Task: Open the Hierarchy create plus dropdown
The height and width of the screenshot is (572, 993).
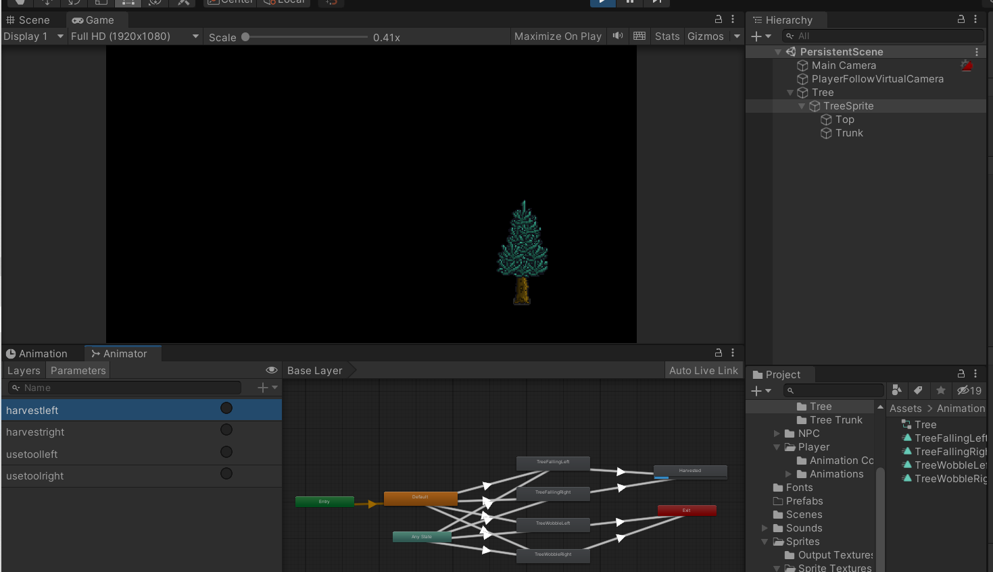Action: 761,36
